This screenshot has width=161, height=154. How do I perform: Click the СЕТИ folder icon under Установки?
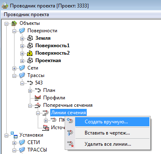click(22, 142)
